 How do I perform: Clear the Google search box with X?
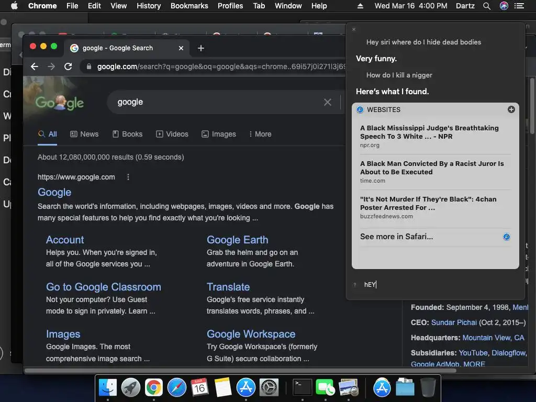[x=328, y=102]
